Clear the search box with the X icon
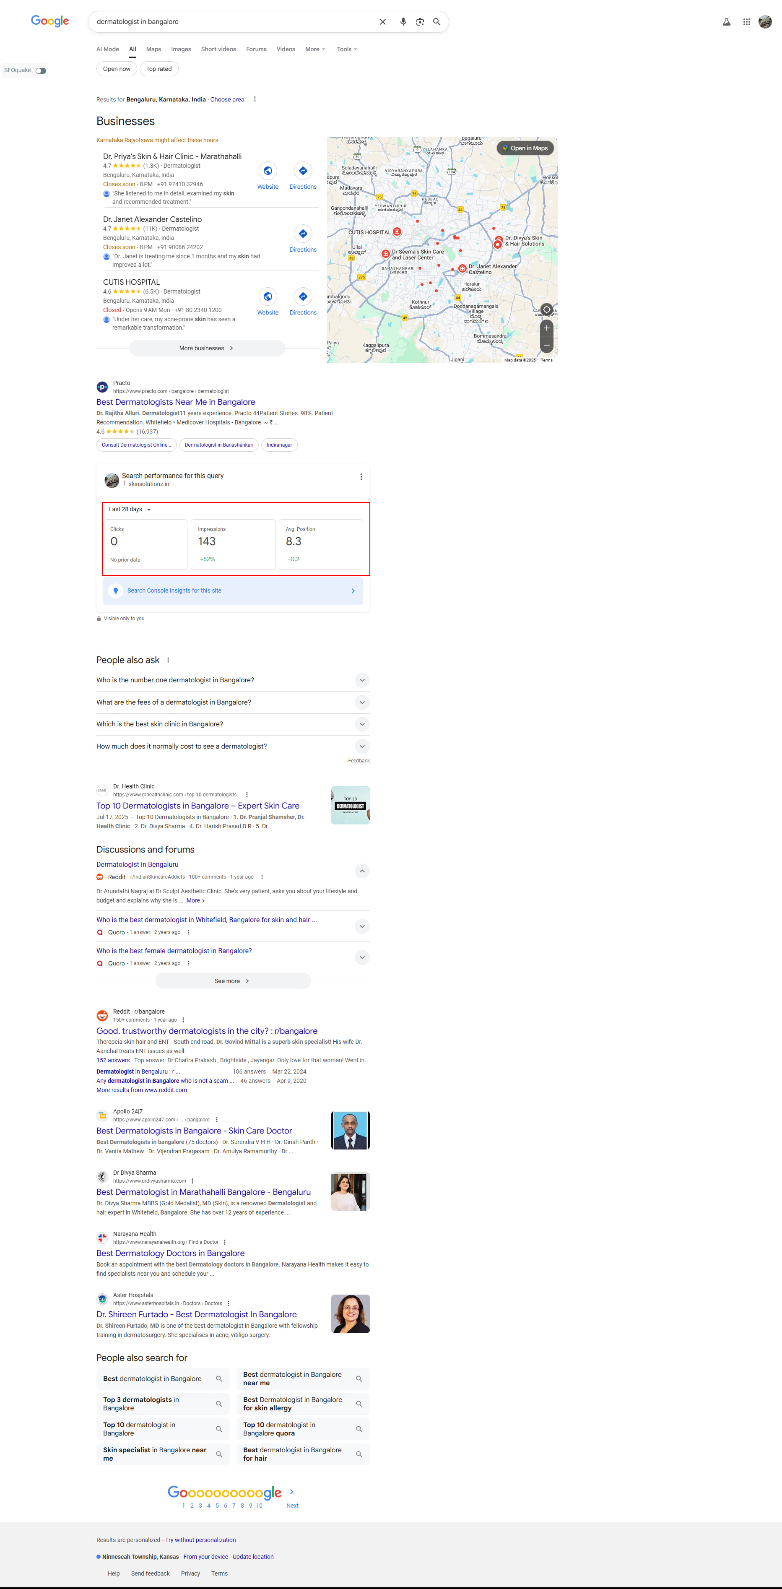782x1589 pixels. (x=382, y=21)
